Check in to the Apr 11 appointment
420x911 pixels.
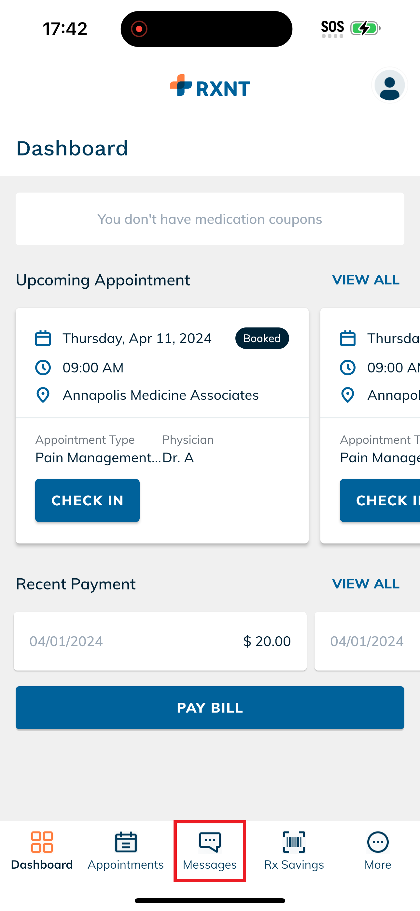pyautogui.click(x=87, y=500)
